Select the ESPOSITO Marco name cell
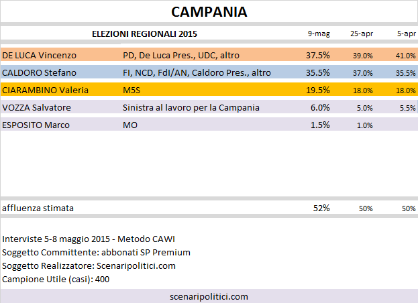The width and height of the screenshot is (418, 303). click(36, 125)
